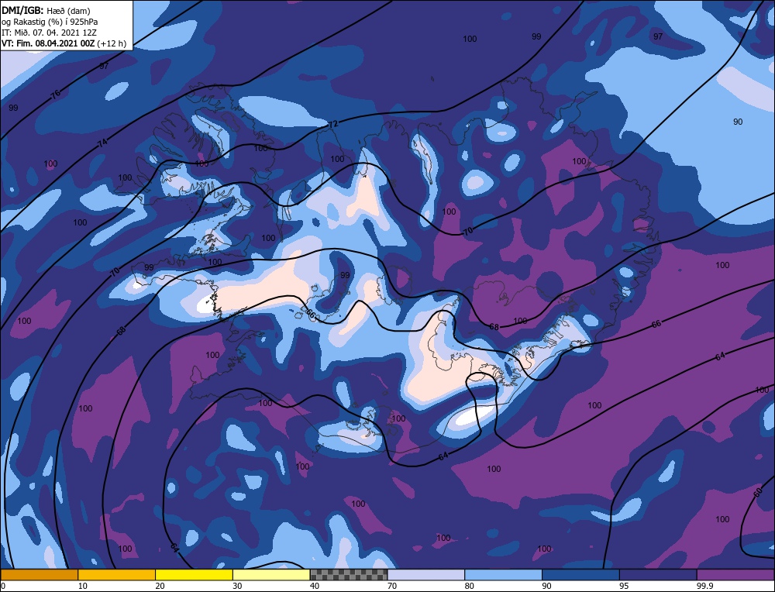Click the '20' legend tick label
This screenshot has width=775, height=592.
[160, 586]
